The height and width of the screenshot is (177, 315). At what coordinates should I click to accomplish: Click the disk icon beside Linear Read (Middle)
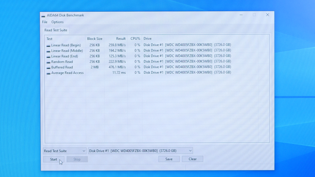(x=48, y=51)
